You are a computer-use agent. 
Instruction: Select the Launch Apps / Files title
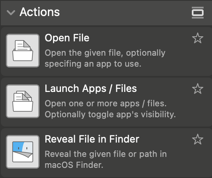tap(91, 89)
